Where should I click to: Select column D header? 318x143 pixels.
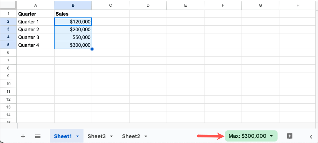148,6
